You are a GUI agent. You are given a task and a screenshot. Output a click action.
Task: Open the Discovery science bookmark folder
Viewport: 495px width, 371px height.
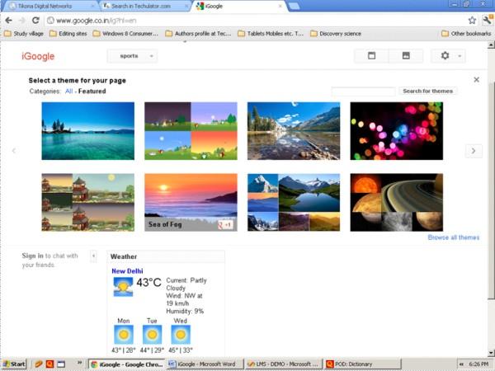coord(336,34)
